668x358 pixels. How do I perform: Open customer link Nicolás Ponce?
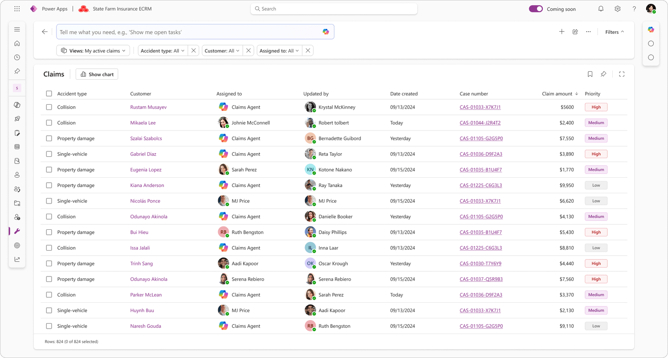145,201
